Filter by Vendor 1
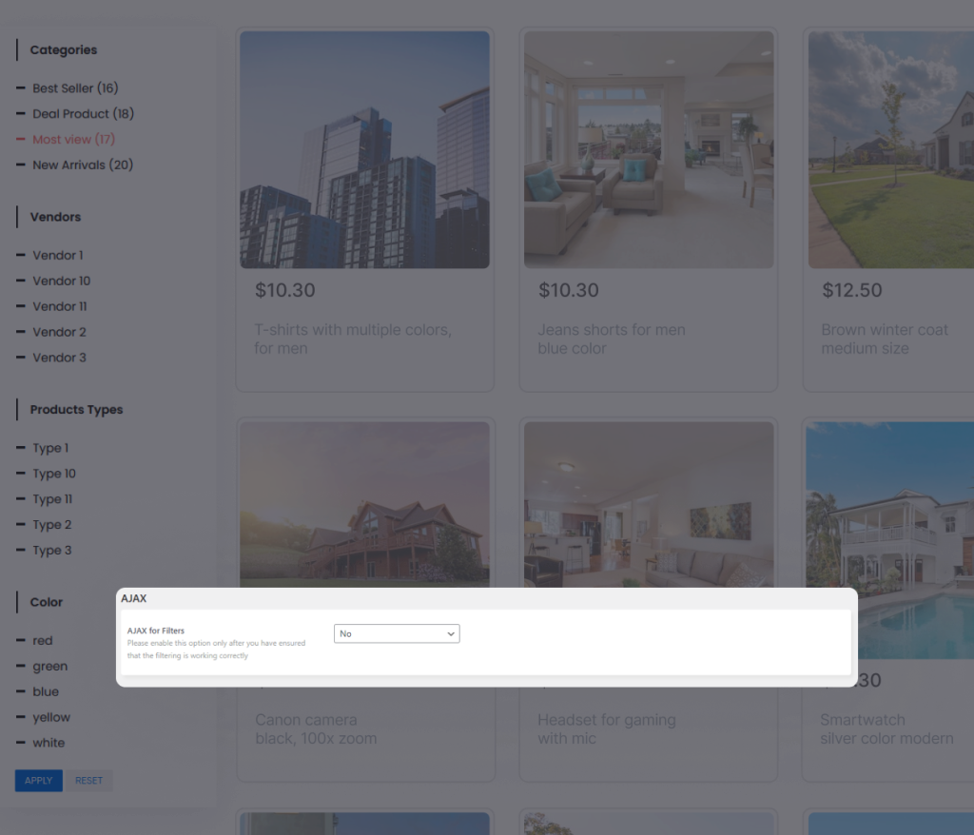Image resolution: width=974 pixels, height=835 pixels. 58,255
